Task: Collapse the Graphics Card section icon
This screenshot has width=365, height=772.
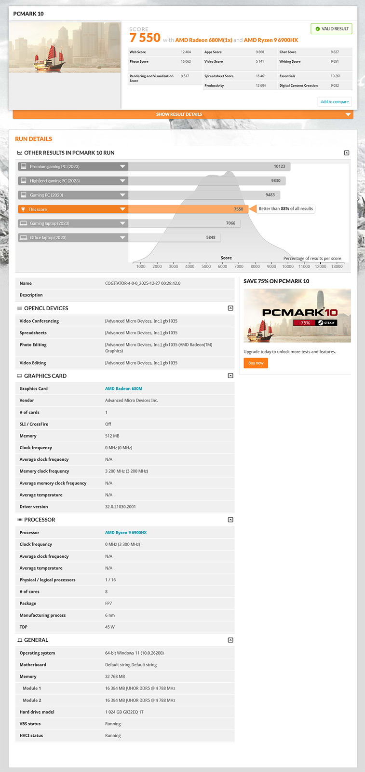Action: point(230,376)
